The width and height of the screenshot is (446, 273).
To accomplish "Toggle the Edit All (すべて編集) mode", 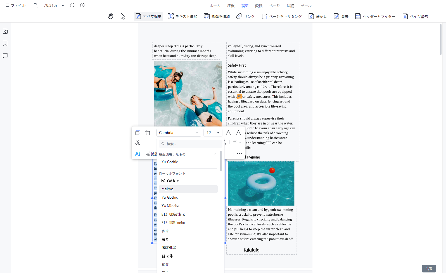I will (x=148, y=16).
